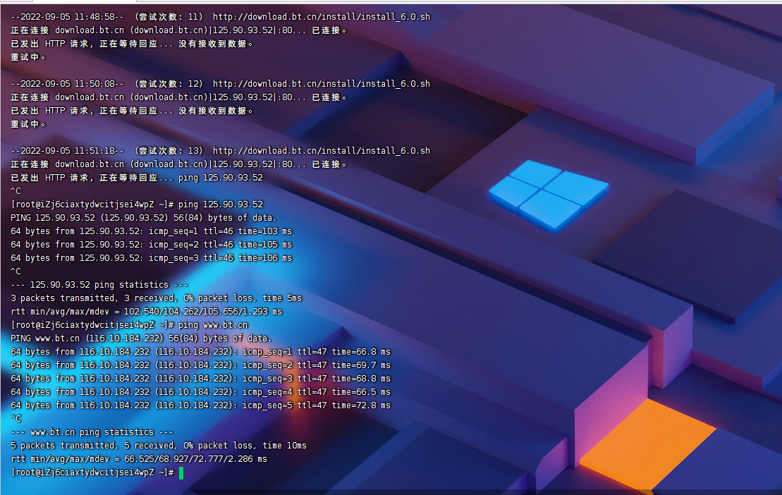This screenshot has height=495, width=782.
Task: Click the prompt line with command 'ping 125.90.93.52'
Action: pyautogui.click(x=137, y=204)
